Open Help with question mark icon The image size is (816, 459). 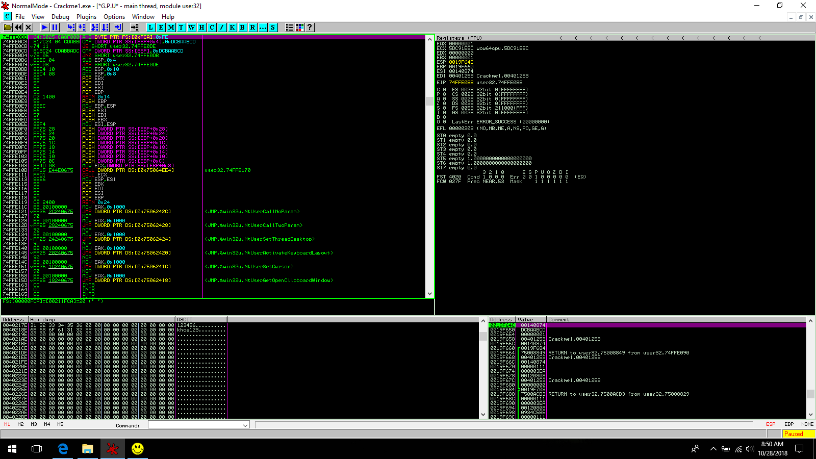pos(310,28)
